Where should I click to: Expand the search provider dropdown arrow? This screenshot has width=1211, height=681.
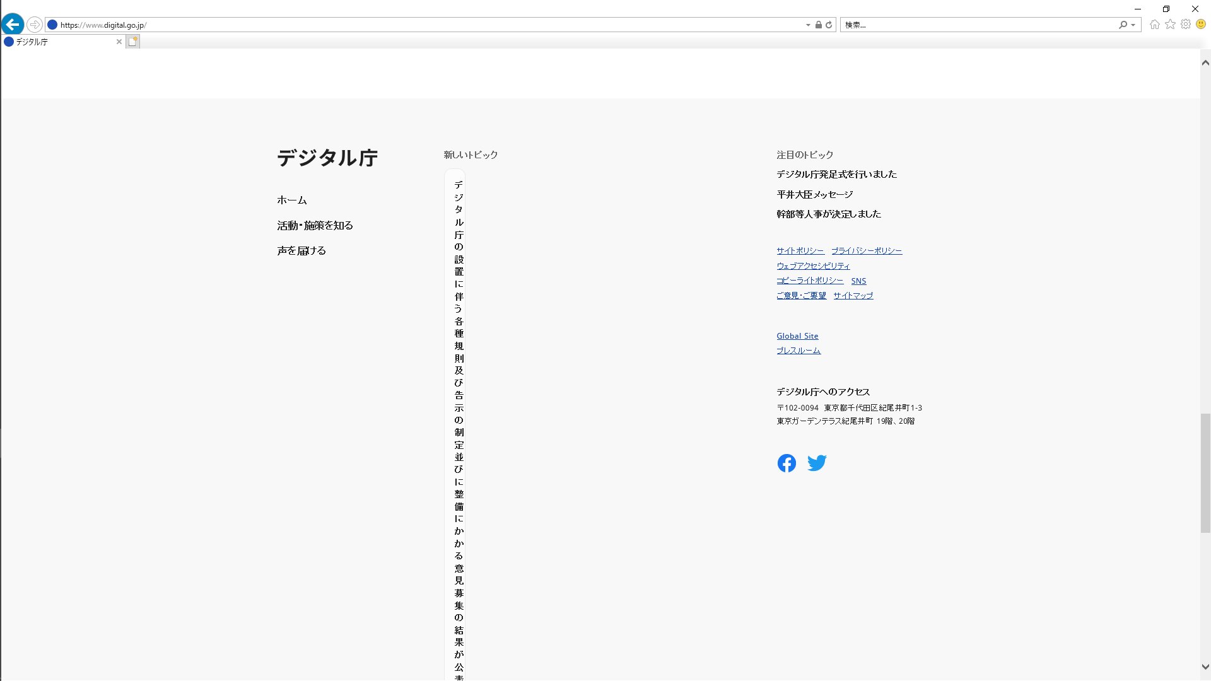click(x=1133, y=25)
